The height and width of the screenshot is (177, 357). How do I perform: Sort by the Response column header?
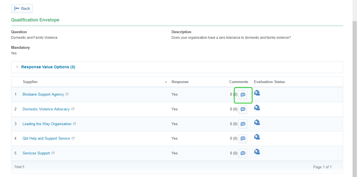pos(180,82)
